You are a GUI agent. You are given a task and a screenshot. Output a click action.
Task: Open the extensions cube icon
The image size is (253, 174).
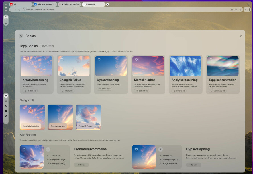(x=246, y=9)
